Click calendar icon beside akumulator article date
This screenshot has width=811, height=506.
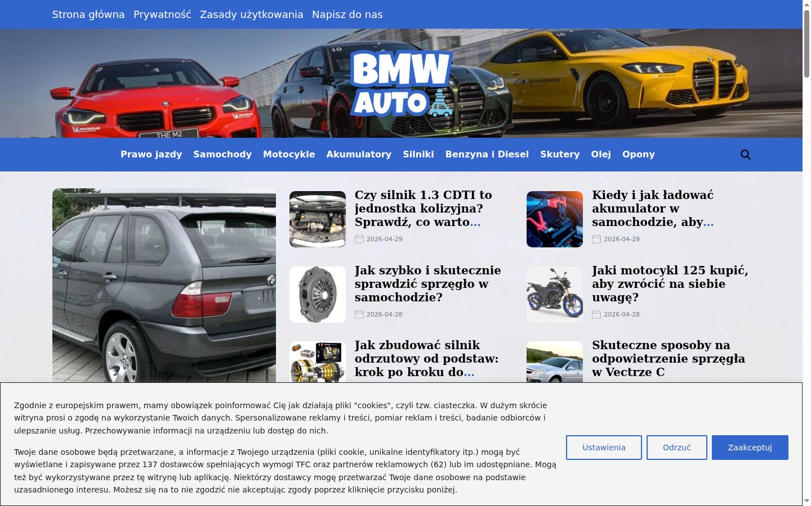tap(596, 239)
